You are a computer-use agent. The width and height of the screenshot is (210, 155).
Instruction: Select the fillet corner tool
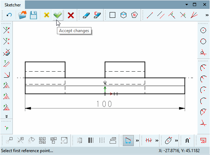tap(6, 75)
